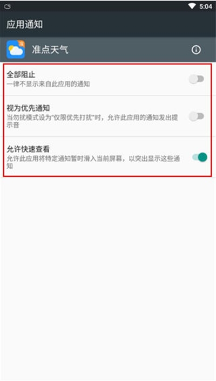
Task: Enable the 全部阻止 switch
Action: pos(197,79)
